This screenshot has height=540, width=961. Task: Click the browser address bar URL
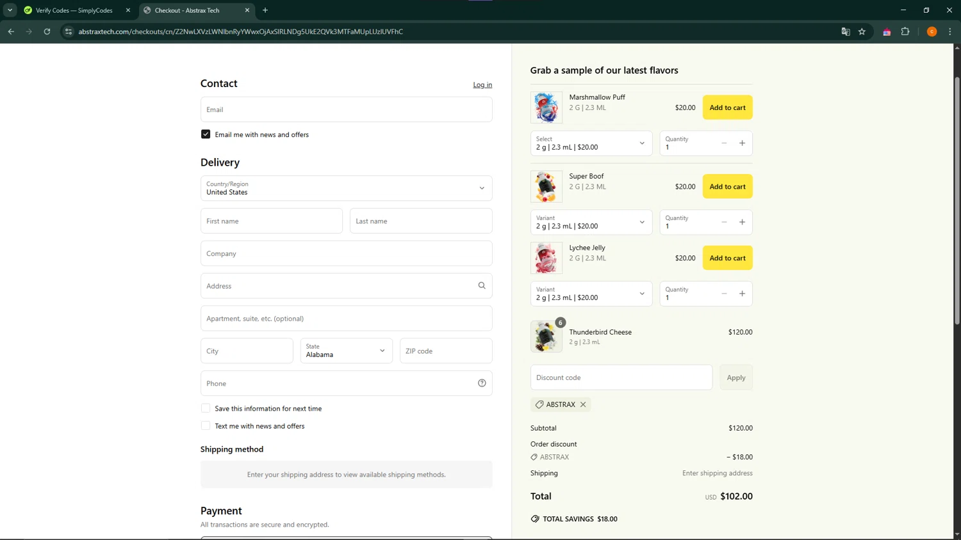[241, 31]
